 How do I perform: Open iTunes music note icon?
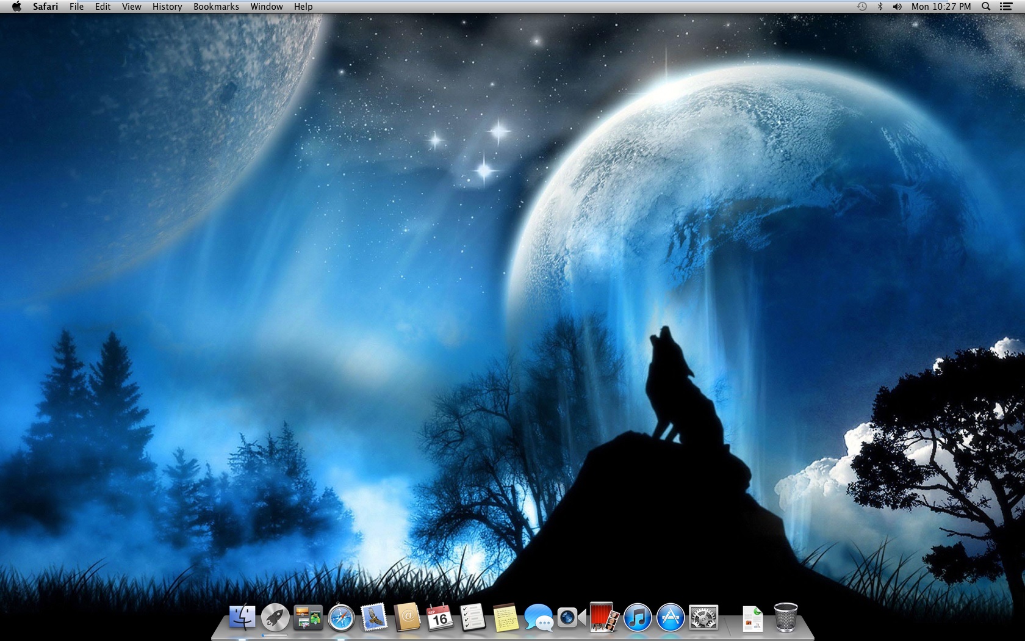[638, 618]
